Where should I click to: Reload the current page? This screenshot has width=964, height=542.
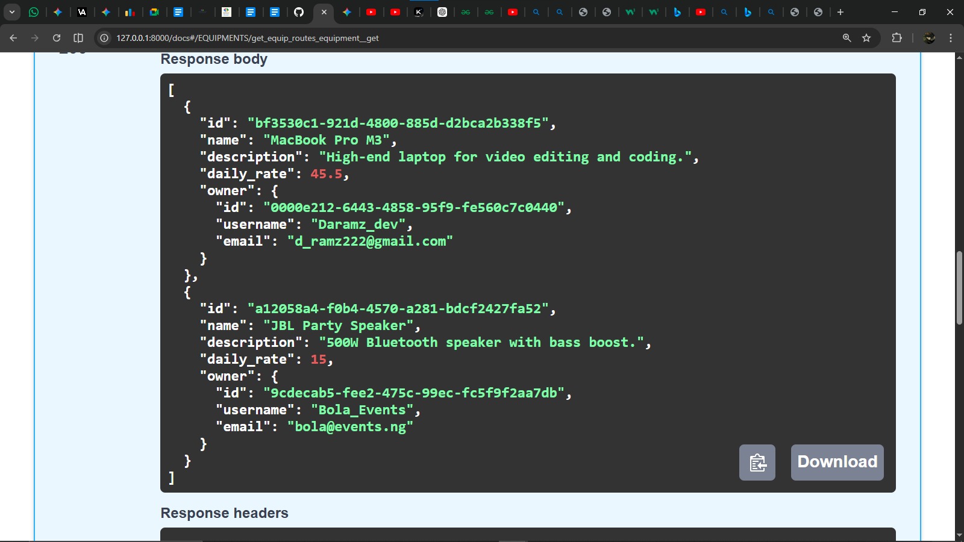pyautogui.click(x=57, y=38)
